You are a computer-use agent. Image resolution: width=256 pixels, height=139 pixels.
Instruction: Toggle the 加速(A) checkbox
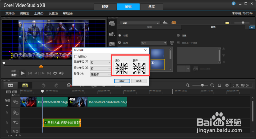76,56
